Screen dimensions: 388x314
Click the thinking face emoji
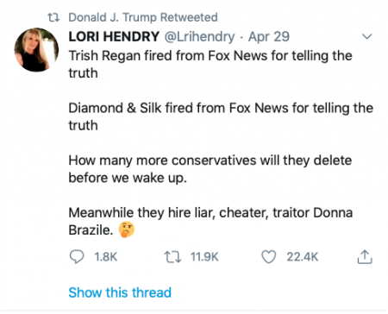(127, 229)
